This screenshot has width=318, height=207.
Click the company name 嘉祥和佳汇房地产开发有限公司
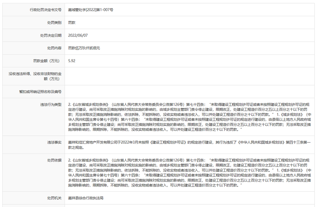(x=92, y=142)
